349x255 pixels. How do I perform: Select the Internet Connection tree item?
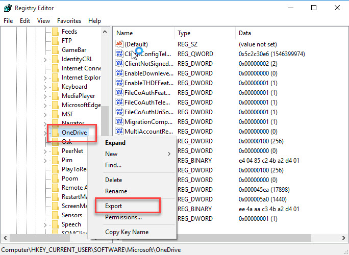click(81, 68)
